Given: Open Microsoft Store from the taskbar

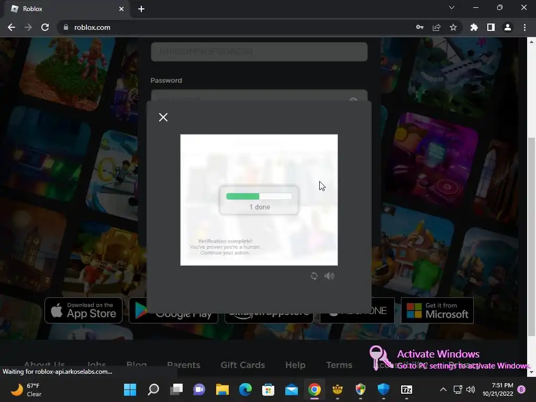Looking at the screenshot, I should tap(269, 389).
